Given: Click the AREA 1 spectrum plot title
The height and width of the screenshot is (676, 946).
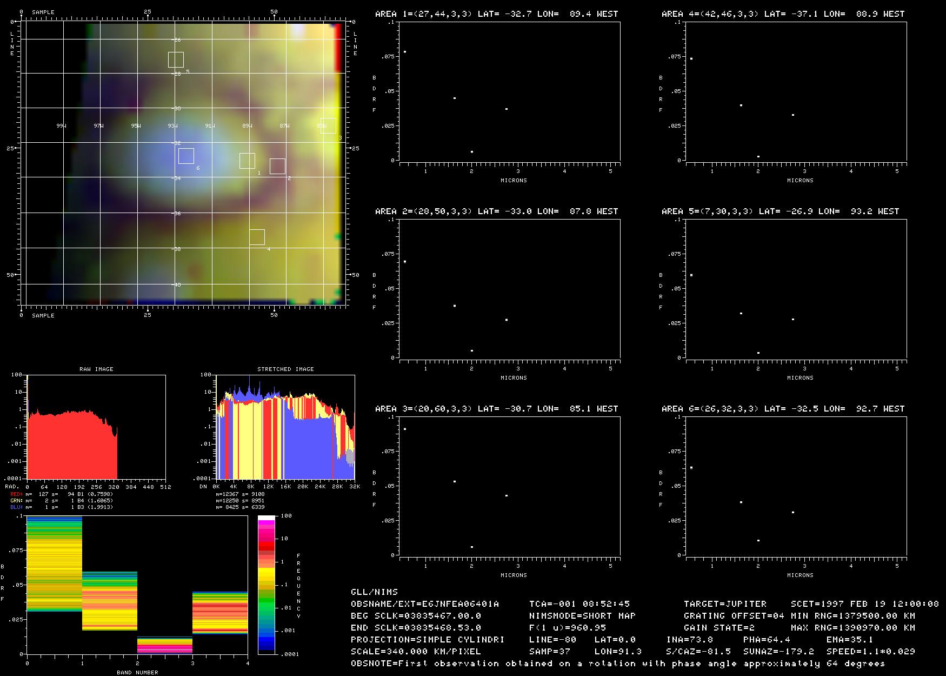Looking at the screenshot, I should click(x=496, y=14).
